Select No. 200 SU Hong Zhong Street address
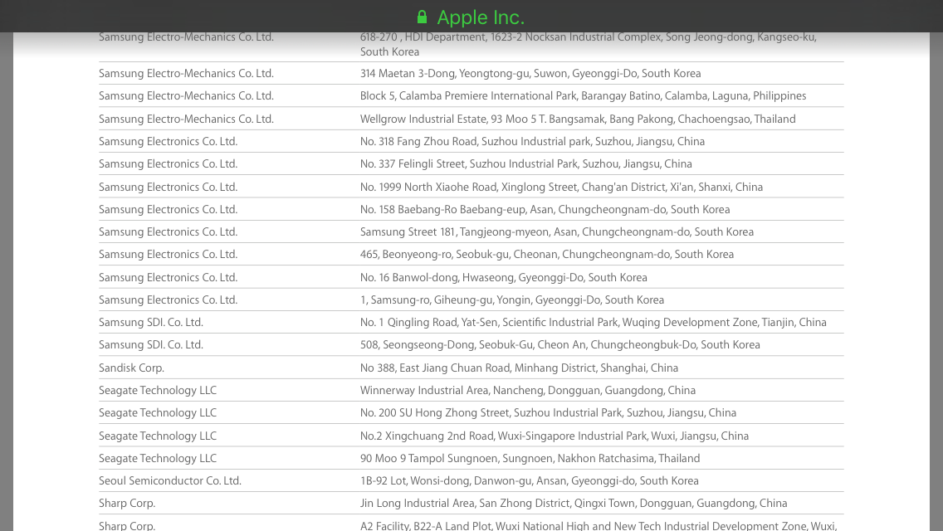 pyautogui.click(x=549, y=413)
